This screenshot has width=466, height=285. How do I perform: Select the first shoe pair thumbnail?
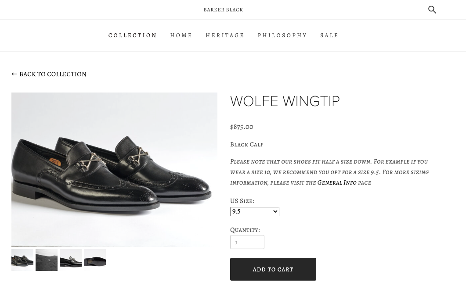click(x=22, y=260)
